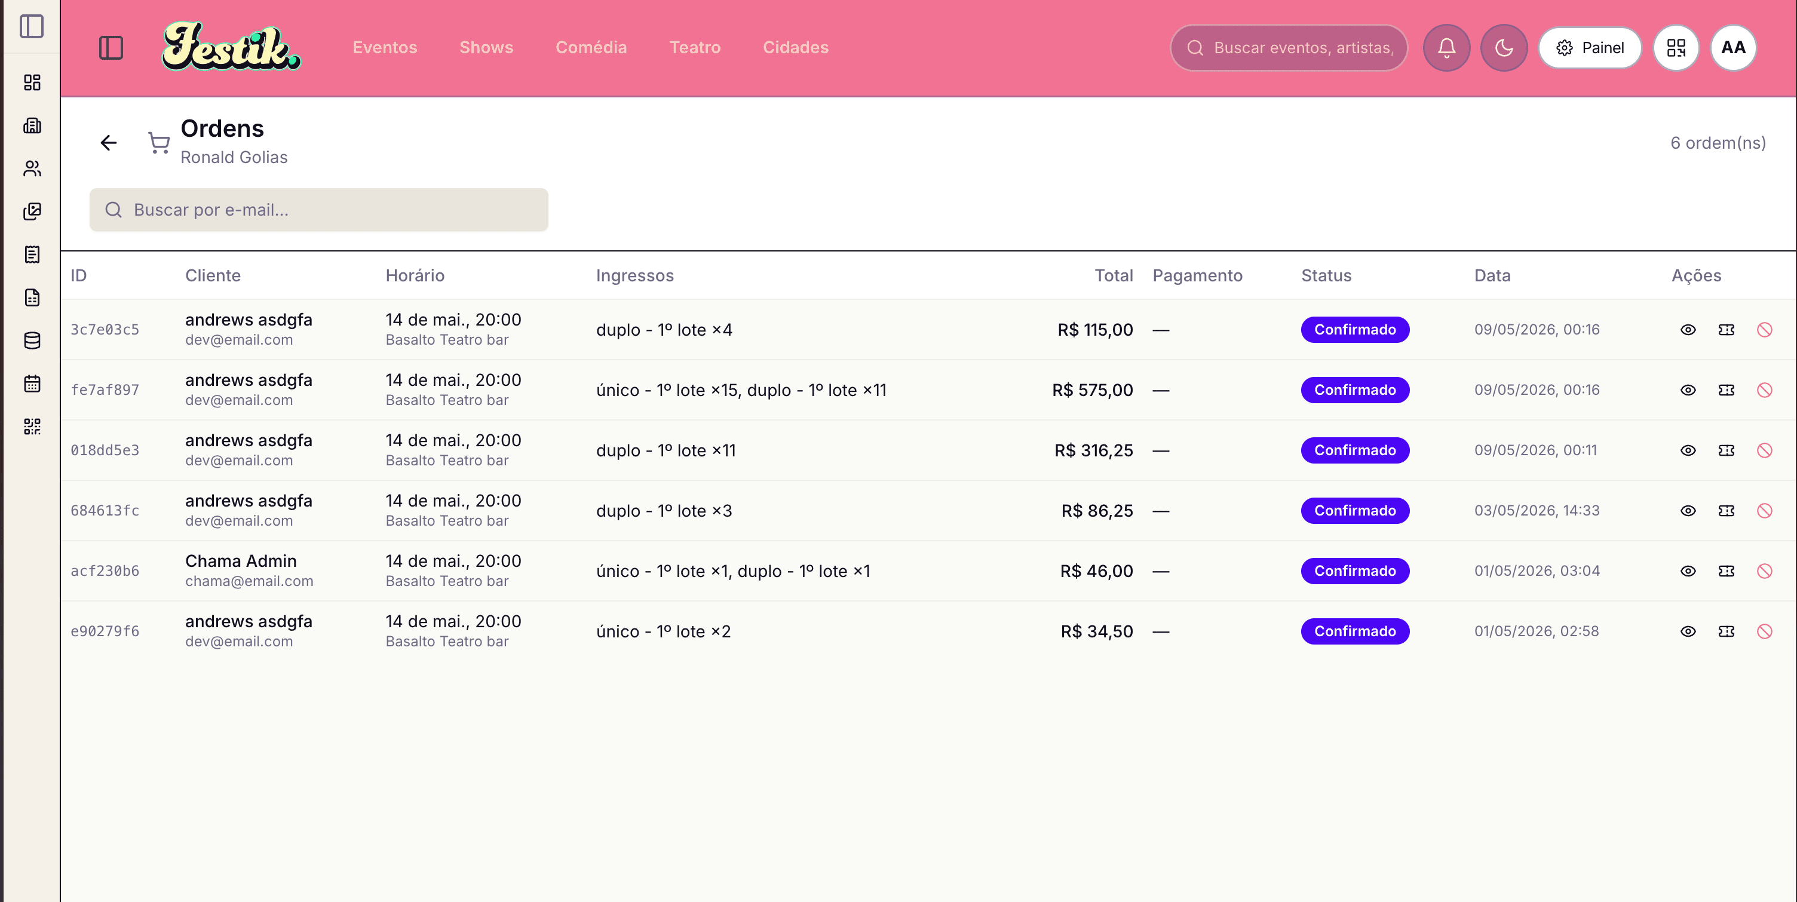
Task: Click the Data column header
Action: coord(1492,275)
